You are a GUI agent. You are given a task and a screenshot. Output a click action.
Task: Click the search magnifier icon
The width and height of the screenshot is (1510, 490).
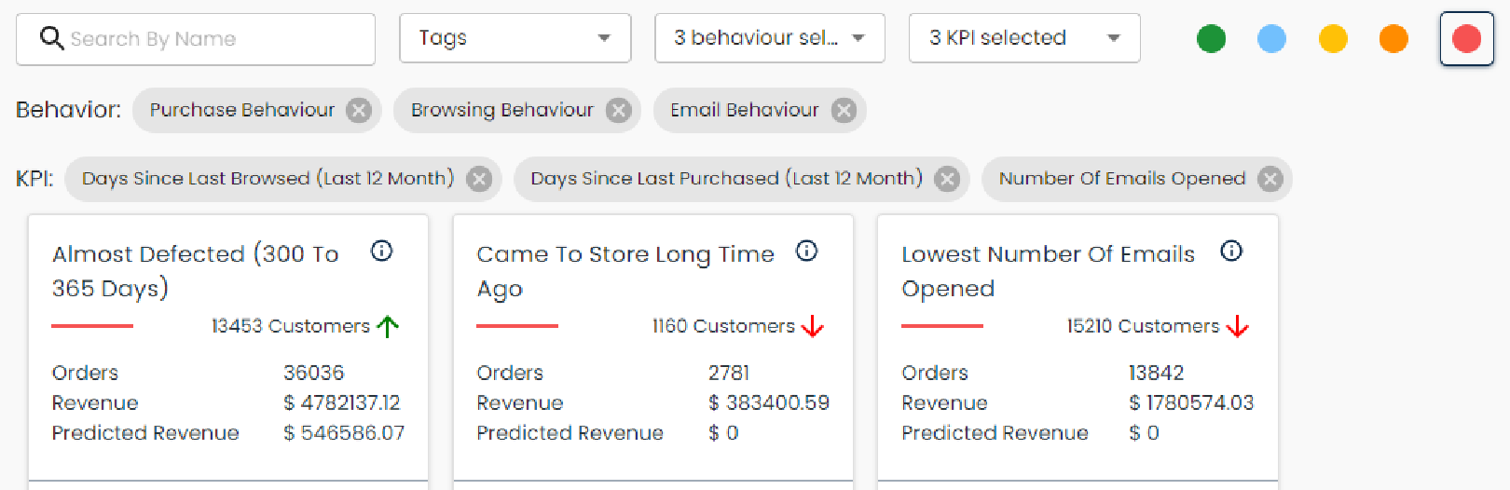52,38
